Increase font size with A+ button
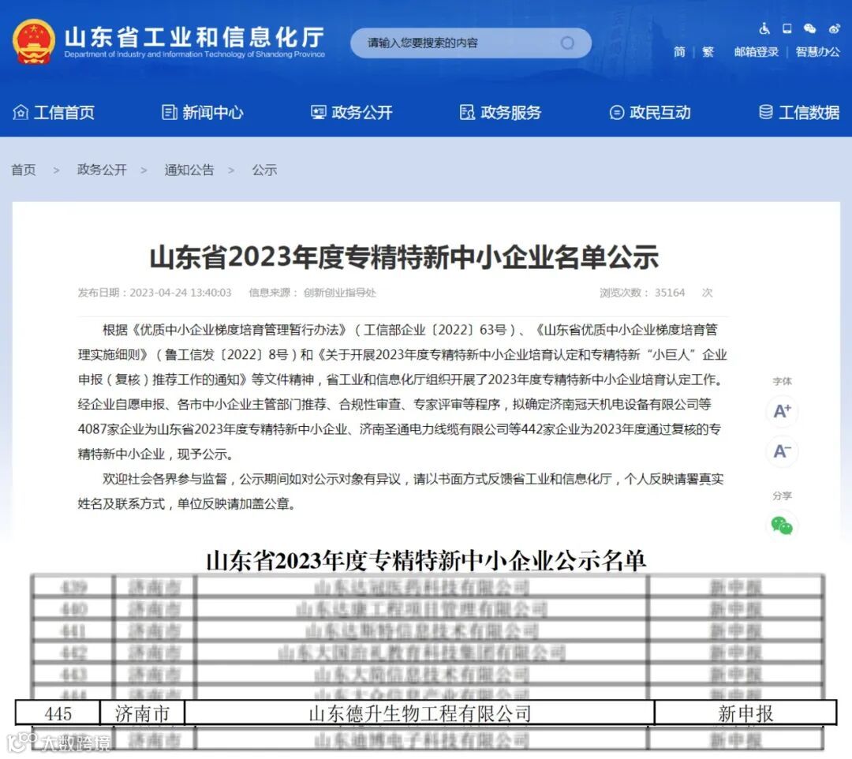 [782, 411]
